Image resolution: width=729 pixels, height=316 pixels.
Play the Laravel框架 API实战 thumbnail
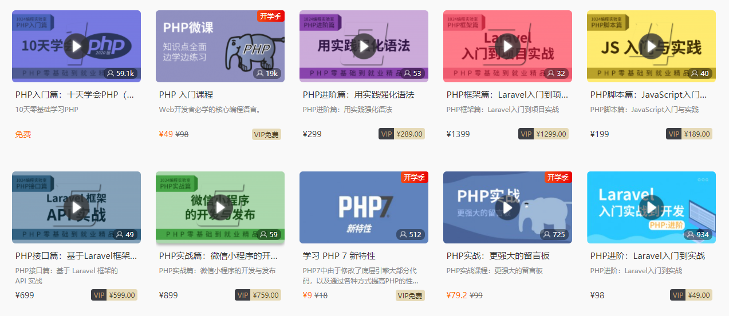(76, 207)
